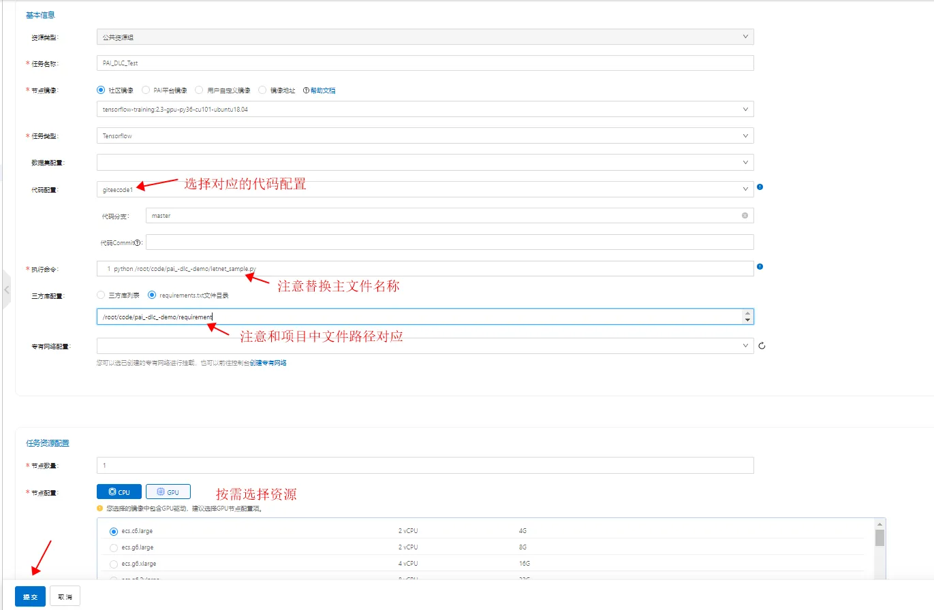Open the 专有网络配置 dropdown
The width and height of the screenshot is (934, 610).
pyautogui.click(x=425, y=346)
